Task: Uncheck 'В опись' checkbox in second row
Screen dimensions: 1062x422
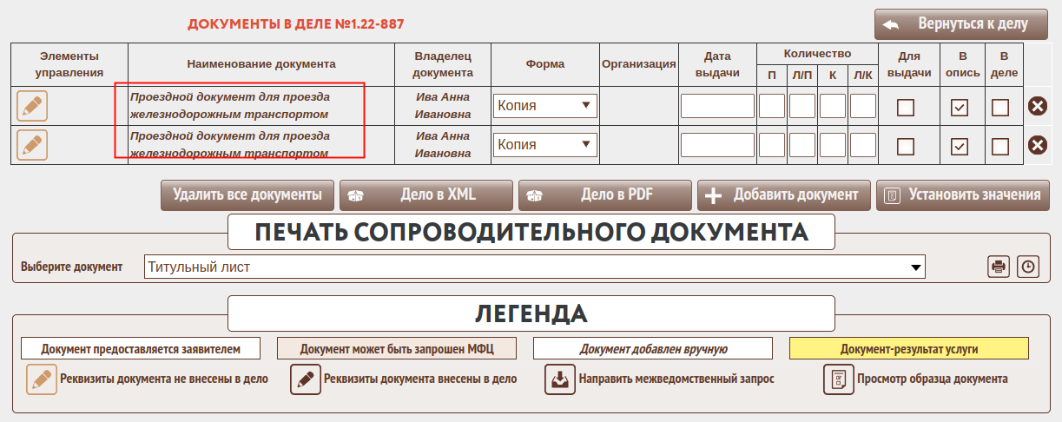Action: (959, 147)
